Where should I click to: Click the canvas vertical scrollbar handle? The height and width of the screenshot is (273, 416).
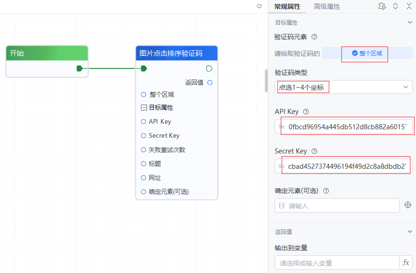(266, 80)
